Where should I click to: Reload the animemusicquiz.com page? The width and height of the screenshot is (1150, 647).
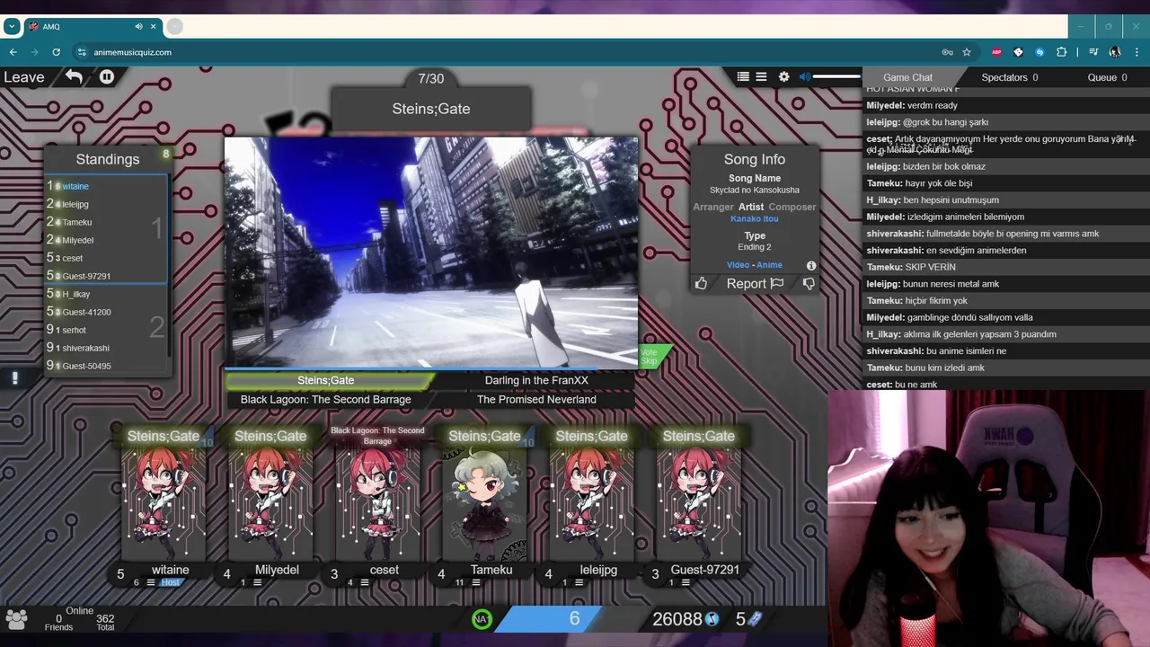coord(56,52)
